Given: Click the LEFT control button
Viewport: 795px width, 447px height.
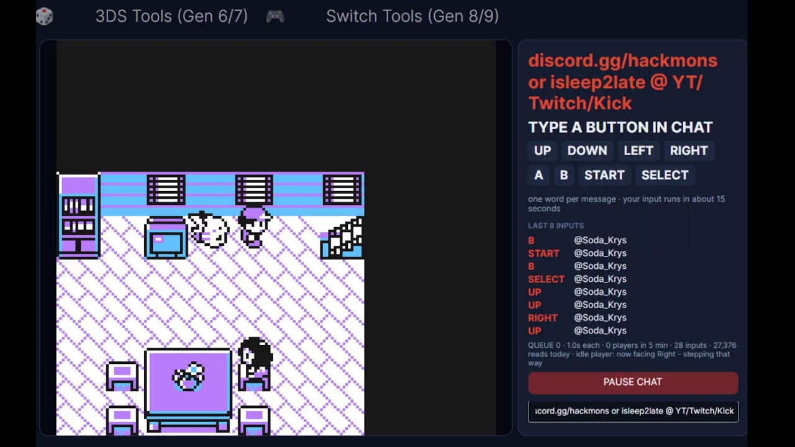Looking at the screenshot, I should [x=638, y=151].
